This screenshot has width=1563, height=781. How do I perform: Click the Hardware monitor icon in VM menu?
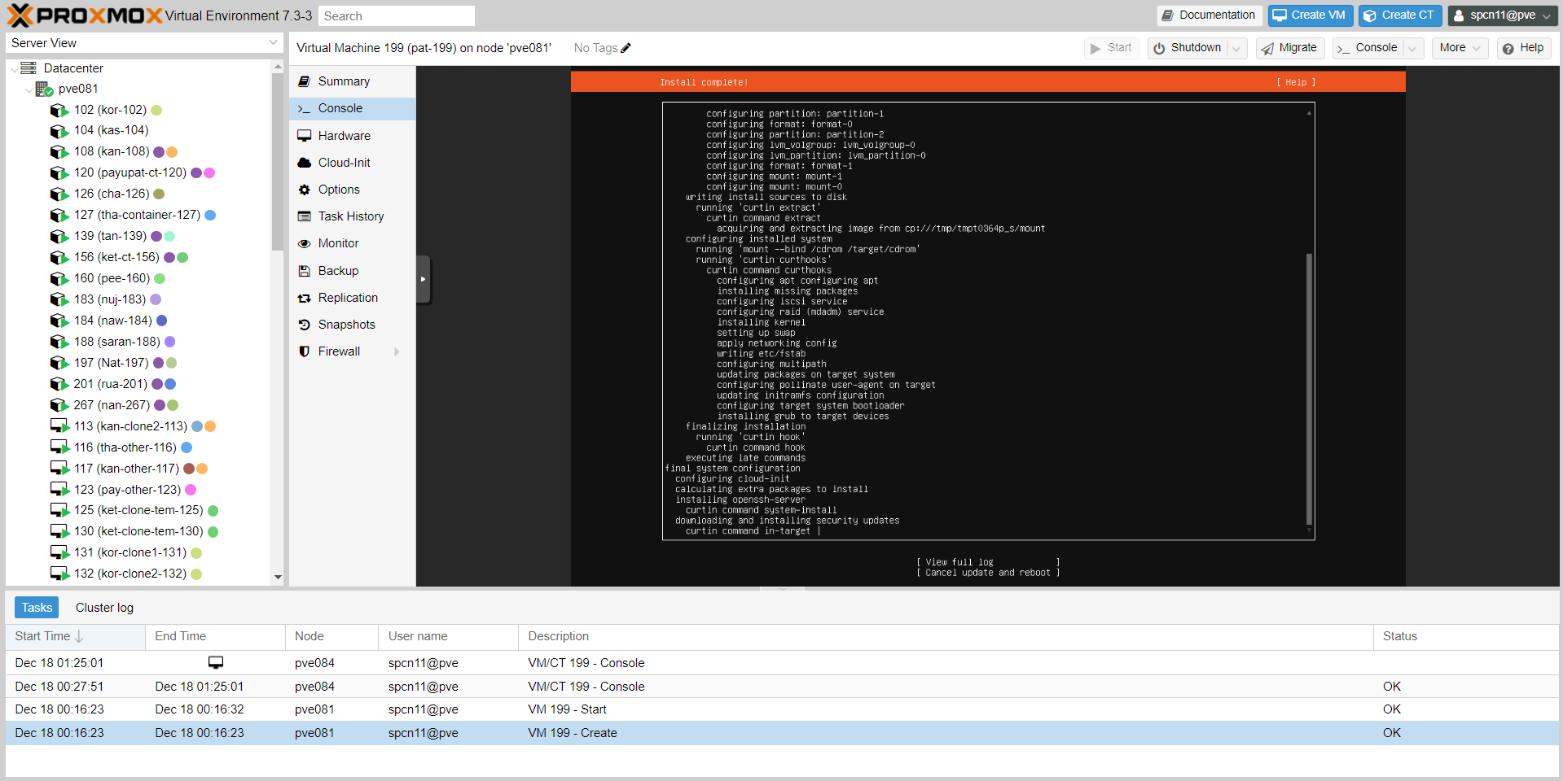304,135
